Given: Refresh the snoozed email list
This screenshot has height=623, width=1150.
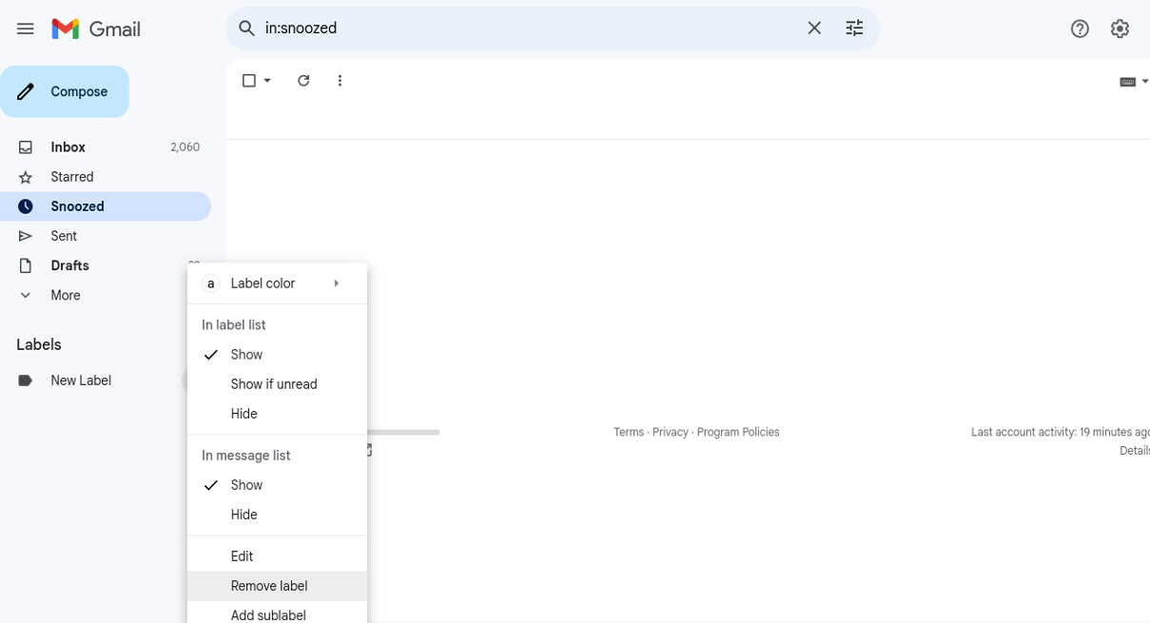Looking at the screenshot, I should pyautogui.click(x=303, y=80).
